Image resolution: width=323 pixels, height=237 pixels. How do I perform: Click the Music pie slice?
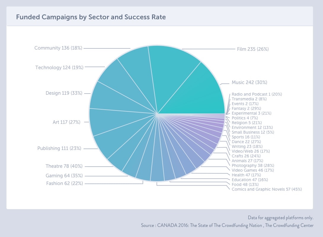(199, 92)
